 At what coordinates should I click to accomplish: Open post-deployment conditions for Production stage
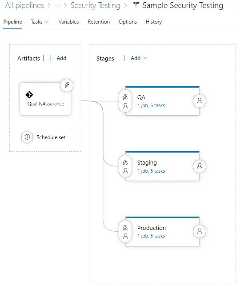tap(200, 231)
